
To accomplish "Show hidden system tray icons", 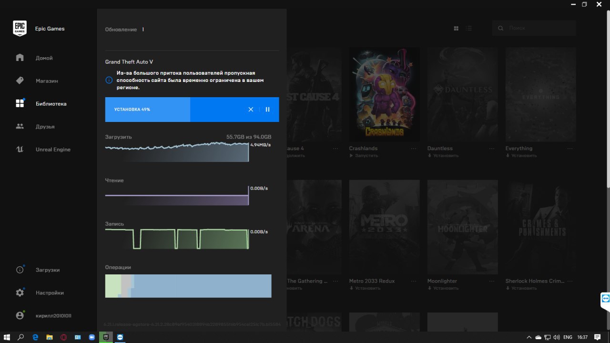I will pyautogui.click(x=529, y=337).
